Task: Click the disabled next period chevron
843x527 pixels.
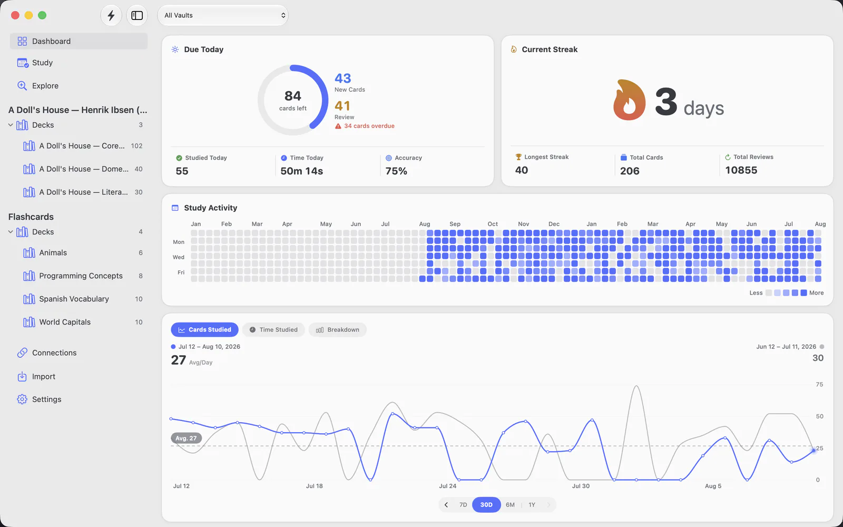Action: pyautogui.click(x=548, y=505)
